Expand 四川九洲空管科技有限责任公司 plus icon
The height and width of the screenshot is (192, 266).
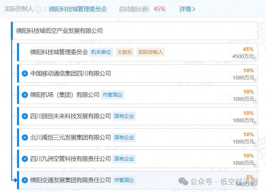point(25,159)
